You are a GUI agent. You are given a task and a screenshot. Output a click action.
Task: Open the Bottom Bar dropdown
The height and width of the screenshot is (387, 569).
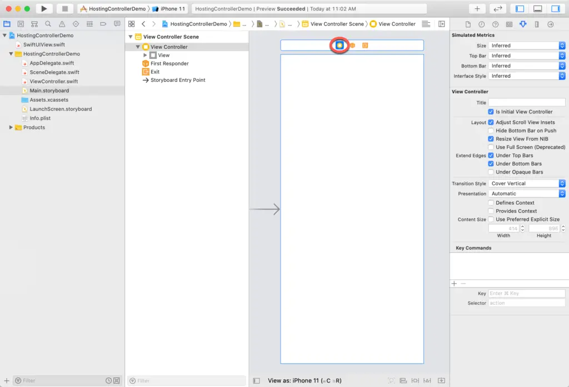pyautogui.click(x=527, y=66)
